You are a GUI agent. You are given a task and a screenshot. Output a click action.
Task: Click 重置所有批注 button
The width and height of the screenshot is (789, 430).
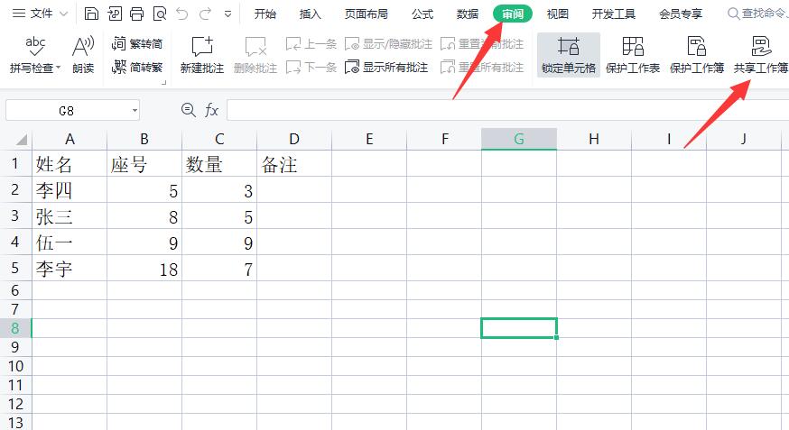click(482, 67)
